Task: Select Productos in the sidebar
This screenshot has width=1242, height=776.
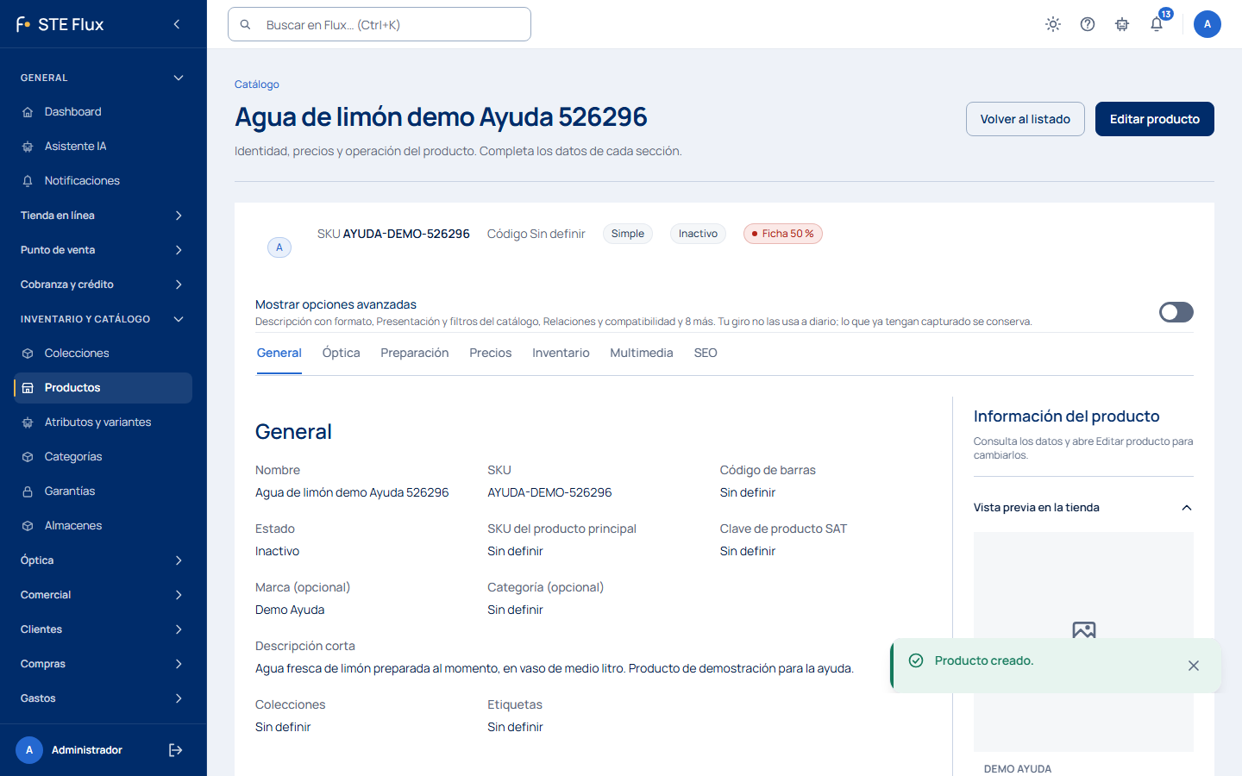Action: click(x=103, y=388)
